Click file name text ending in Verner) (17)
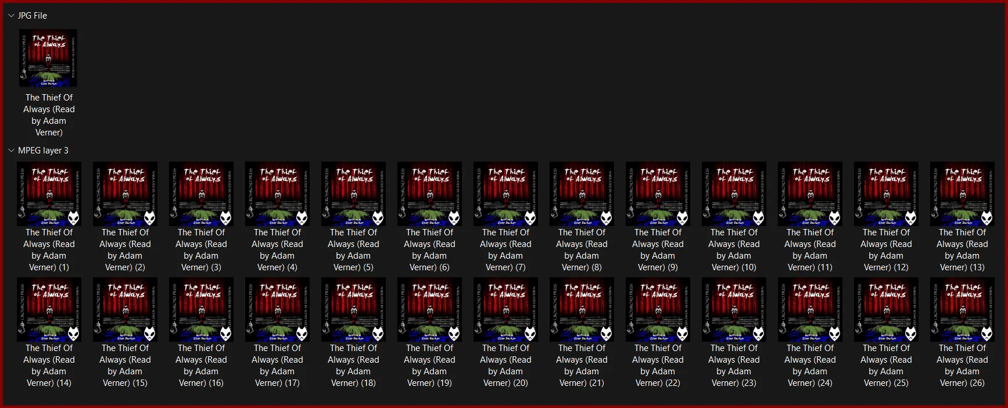 [277, 366]
